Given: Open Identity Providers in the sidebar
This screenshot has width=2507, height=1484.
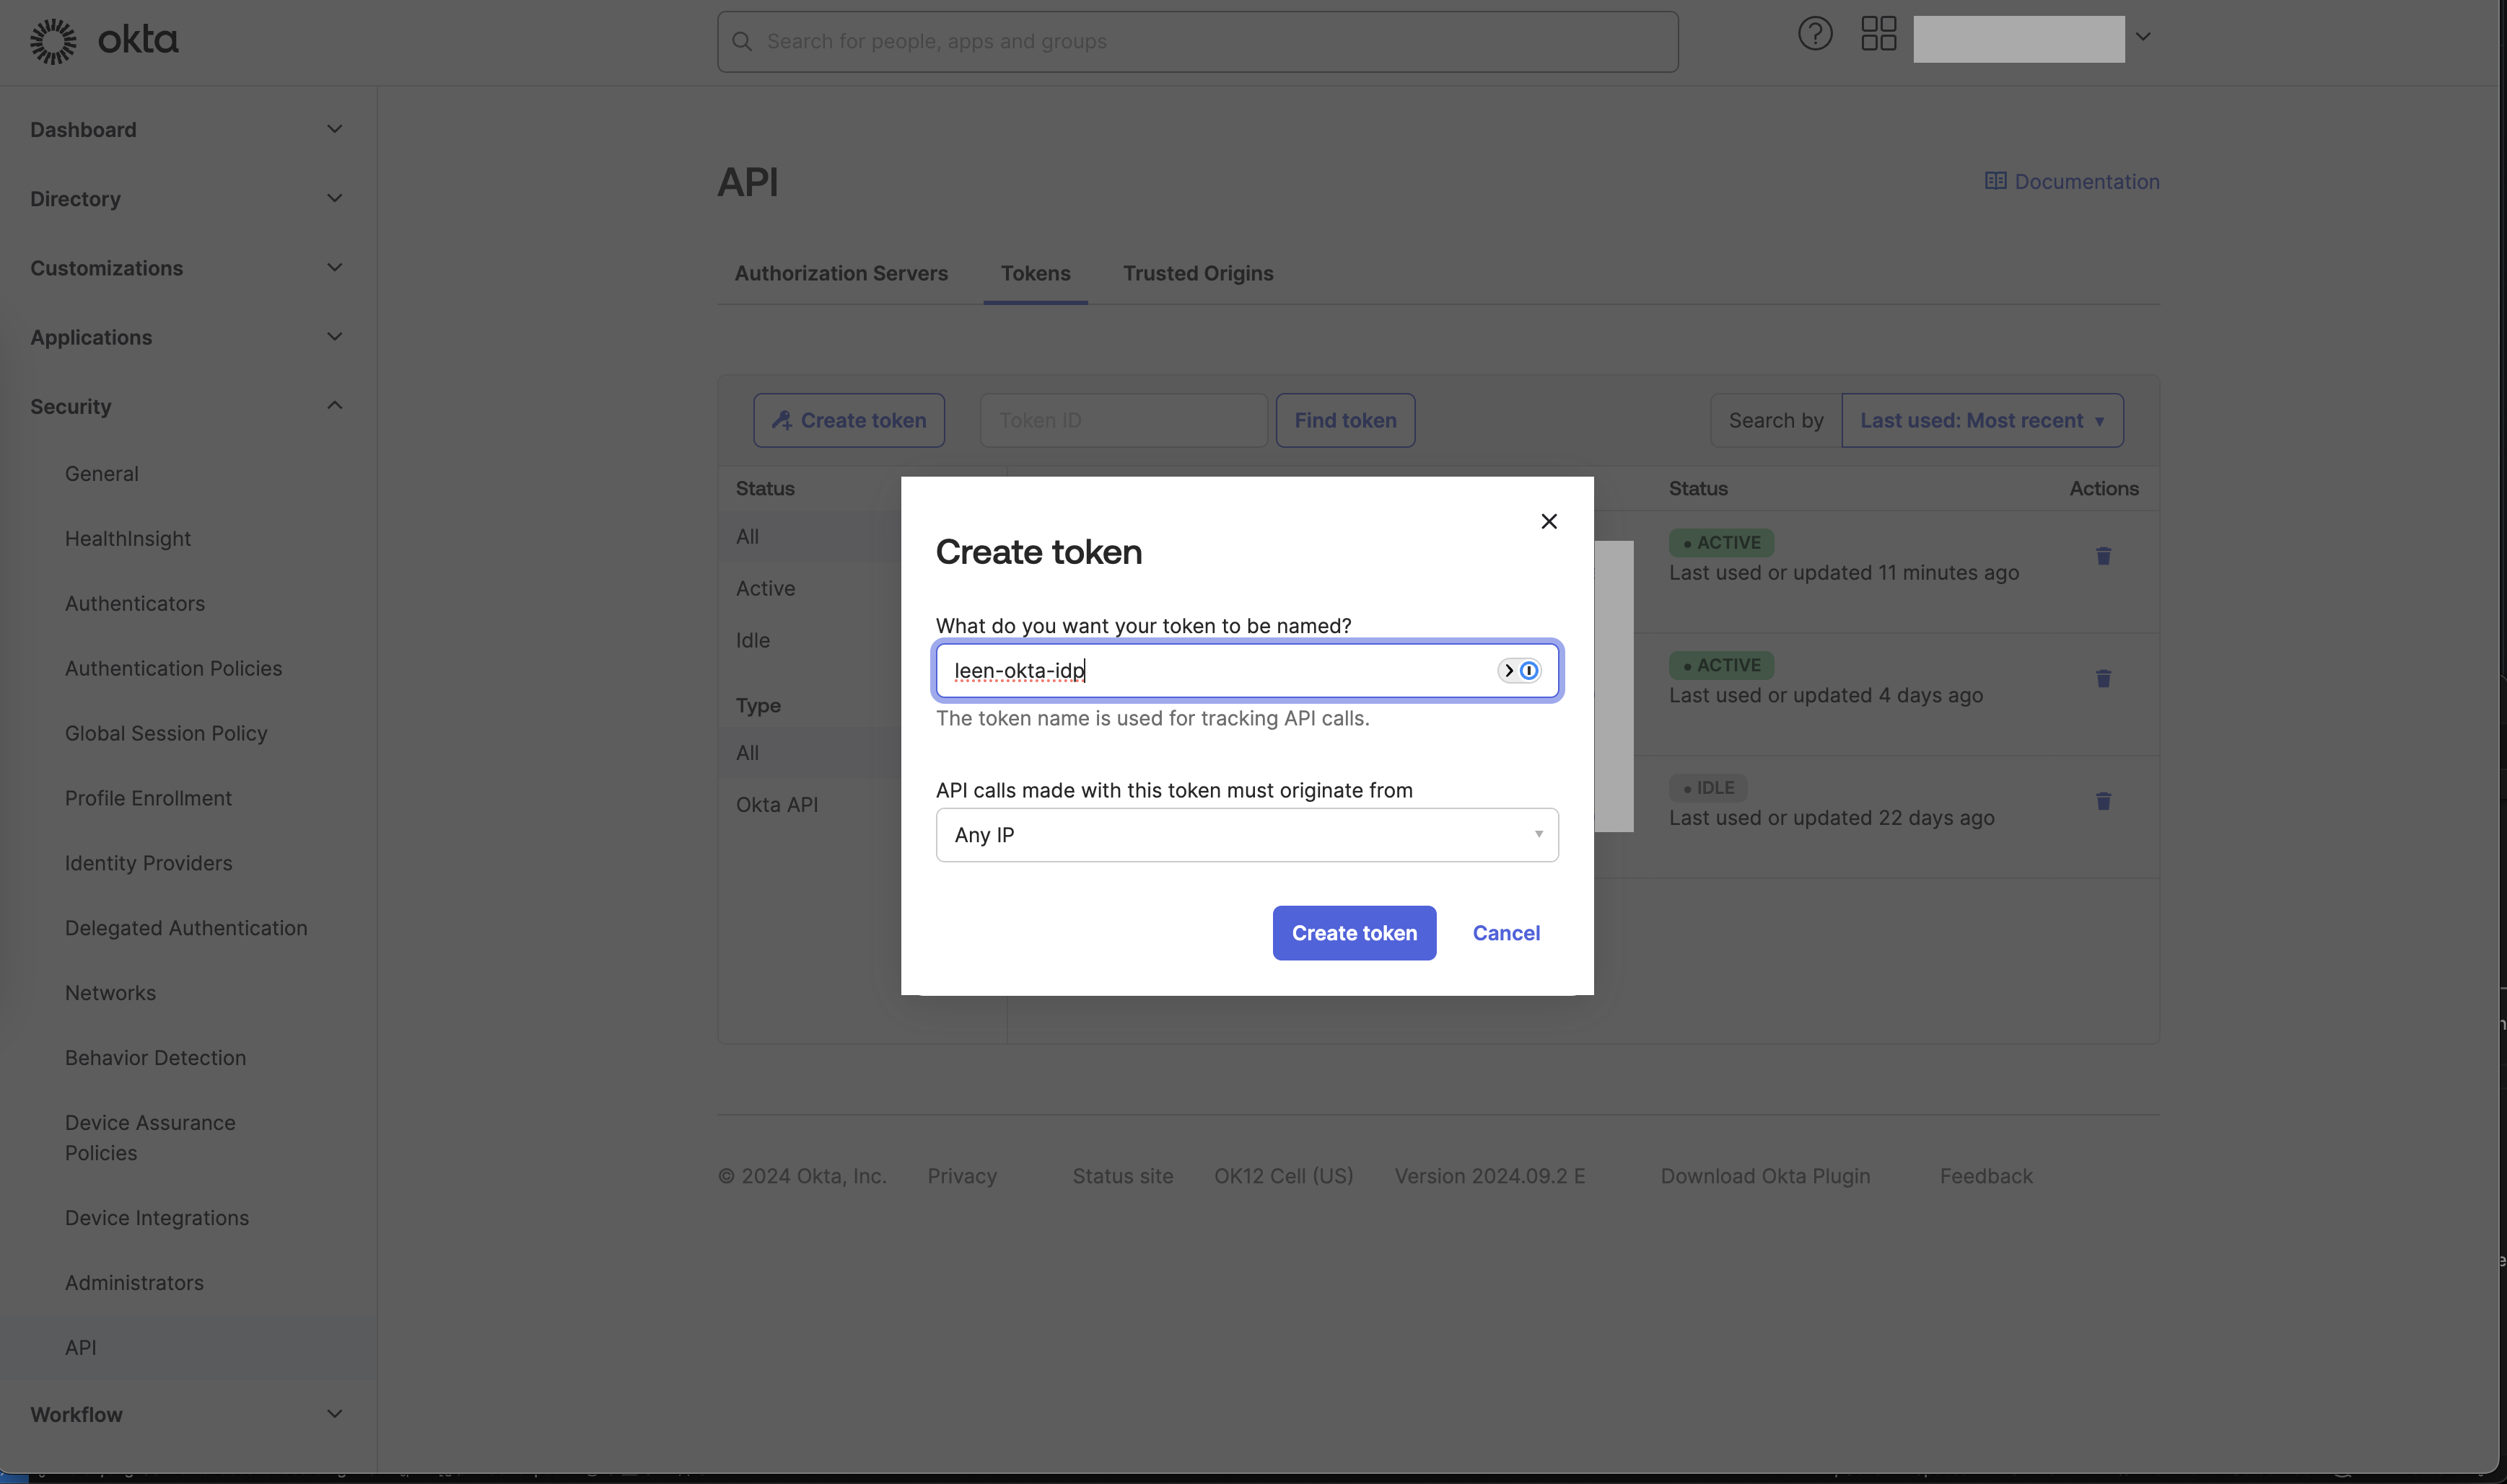Looking at the screenshot, I should coord(148,863).
